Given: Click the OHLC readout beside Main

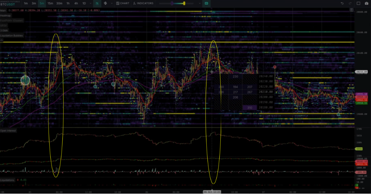Looking at the screenshot, I should coord(54,11).
